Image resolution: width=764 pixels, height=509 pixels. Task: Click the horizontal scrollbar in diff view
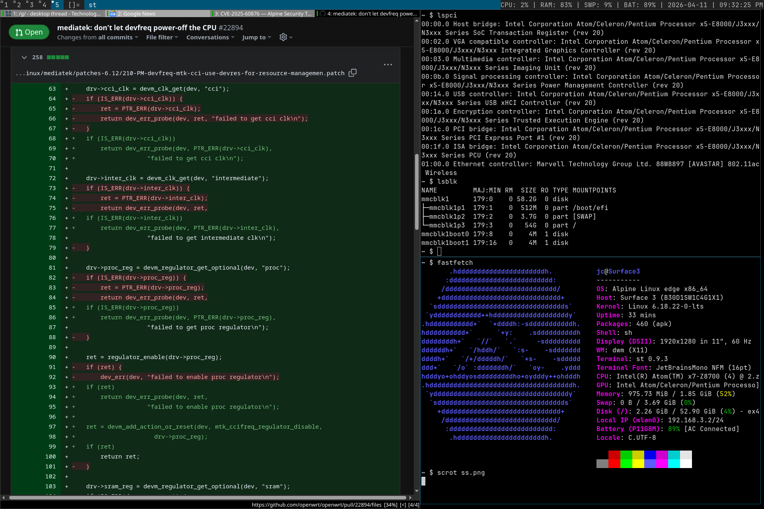pyautogui.click(x=207, y=497)
